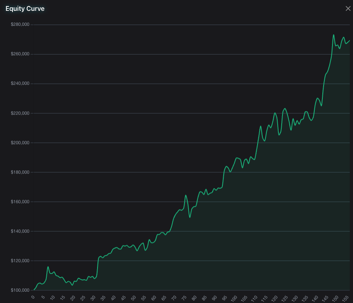Click the x-axis label 75
Screen dimensions: 353x303
[x=184, y=298]
